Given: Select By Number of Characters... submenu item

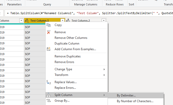Looking at the screenshot, I should coord(136,101).
